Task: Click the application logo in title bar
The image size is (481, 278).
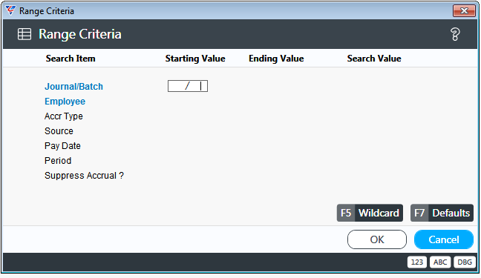Action: (x=10, y=10)
